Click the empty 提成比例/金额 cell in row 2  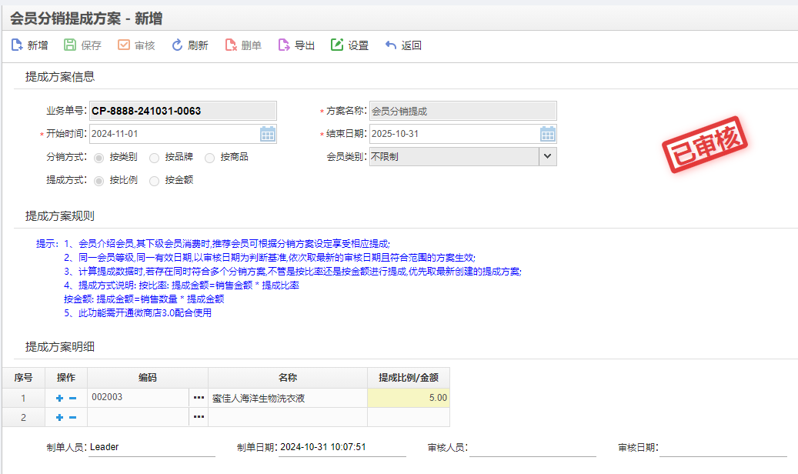pyautogui.click(x=409, y=417)
